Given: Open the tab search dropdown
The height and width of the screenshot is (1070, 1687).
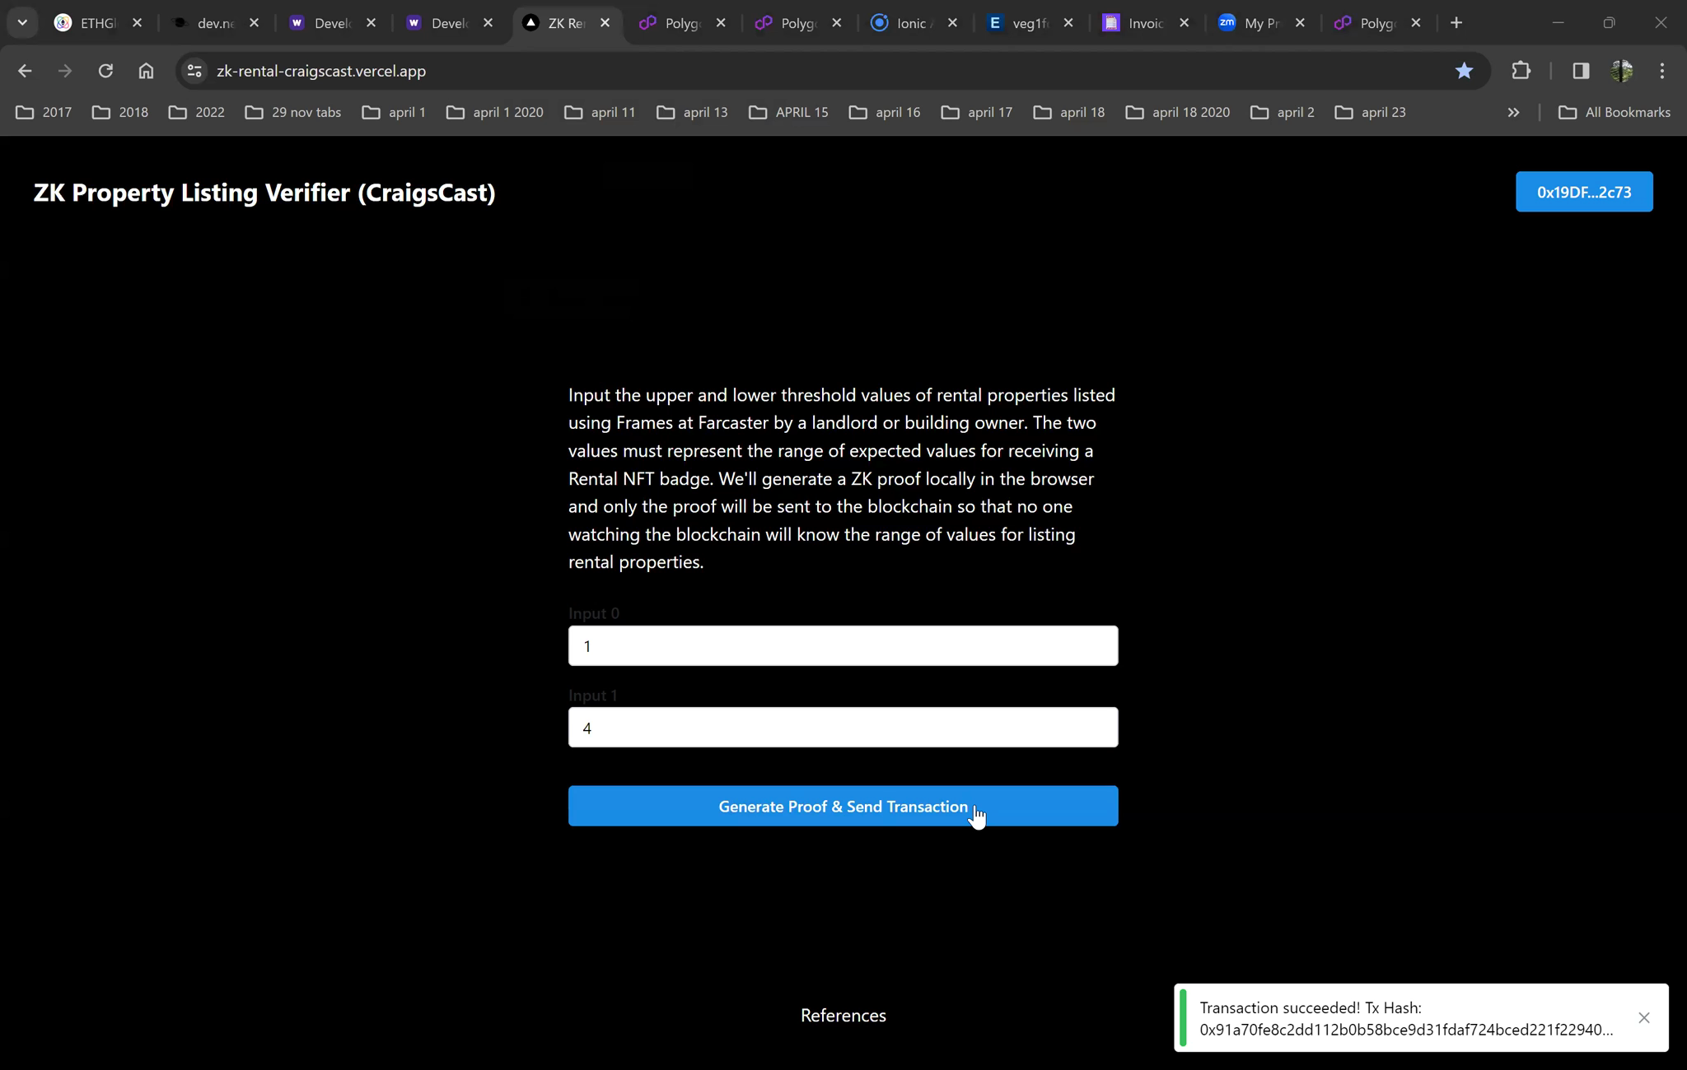Looking at the screenshot, I should (22, 23).
